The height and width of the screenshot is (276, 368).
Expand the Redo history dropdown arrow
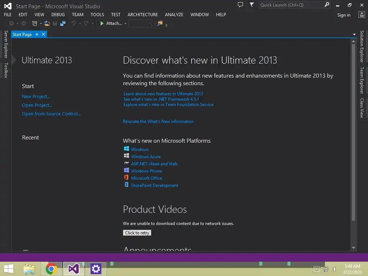(x=93, y=24)
